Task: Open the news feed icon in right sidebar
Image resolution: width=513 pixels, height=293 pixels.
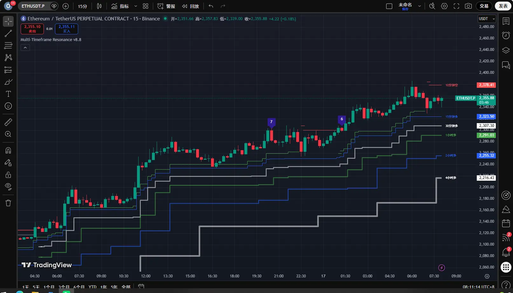Action: coord(506,238)
